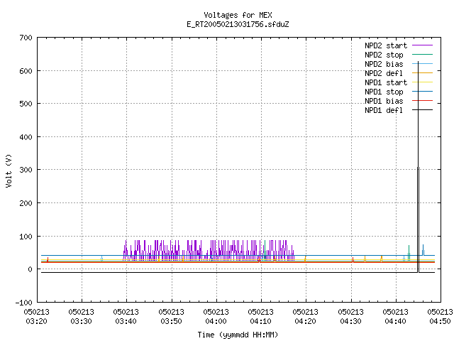Click the 400 y-axis tick label
The width and height of the screenshot is (454, 341).
(26, 137)
